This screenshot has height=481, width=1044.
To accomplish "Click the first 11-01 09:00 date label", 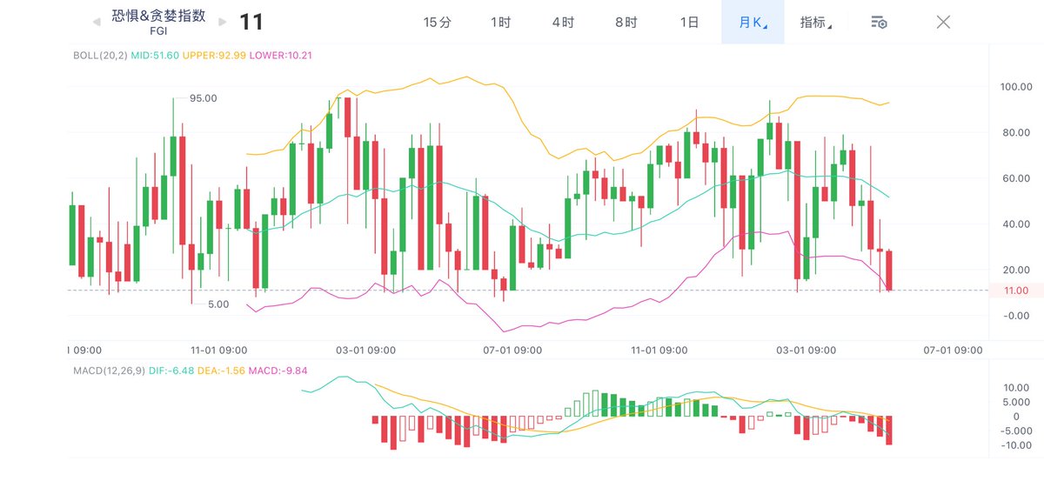I will pos(219,350).
